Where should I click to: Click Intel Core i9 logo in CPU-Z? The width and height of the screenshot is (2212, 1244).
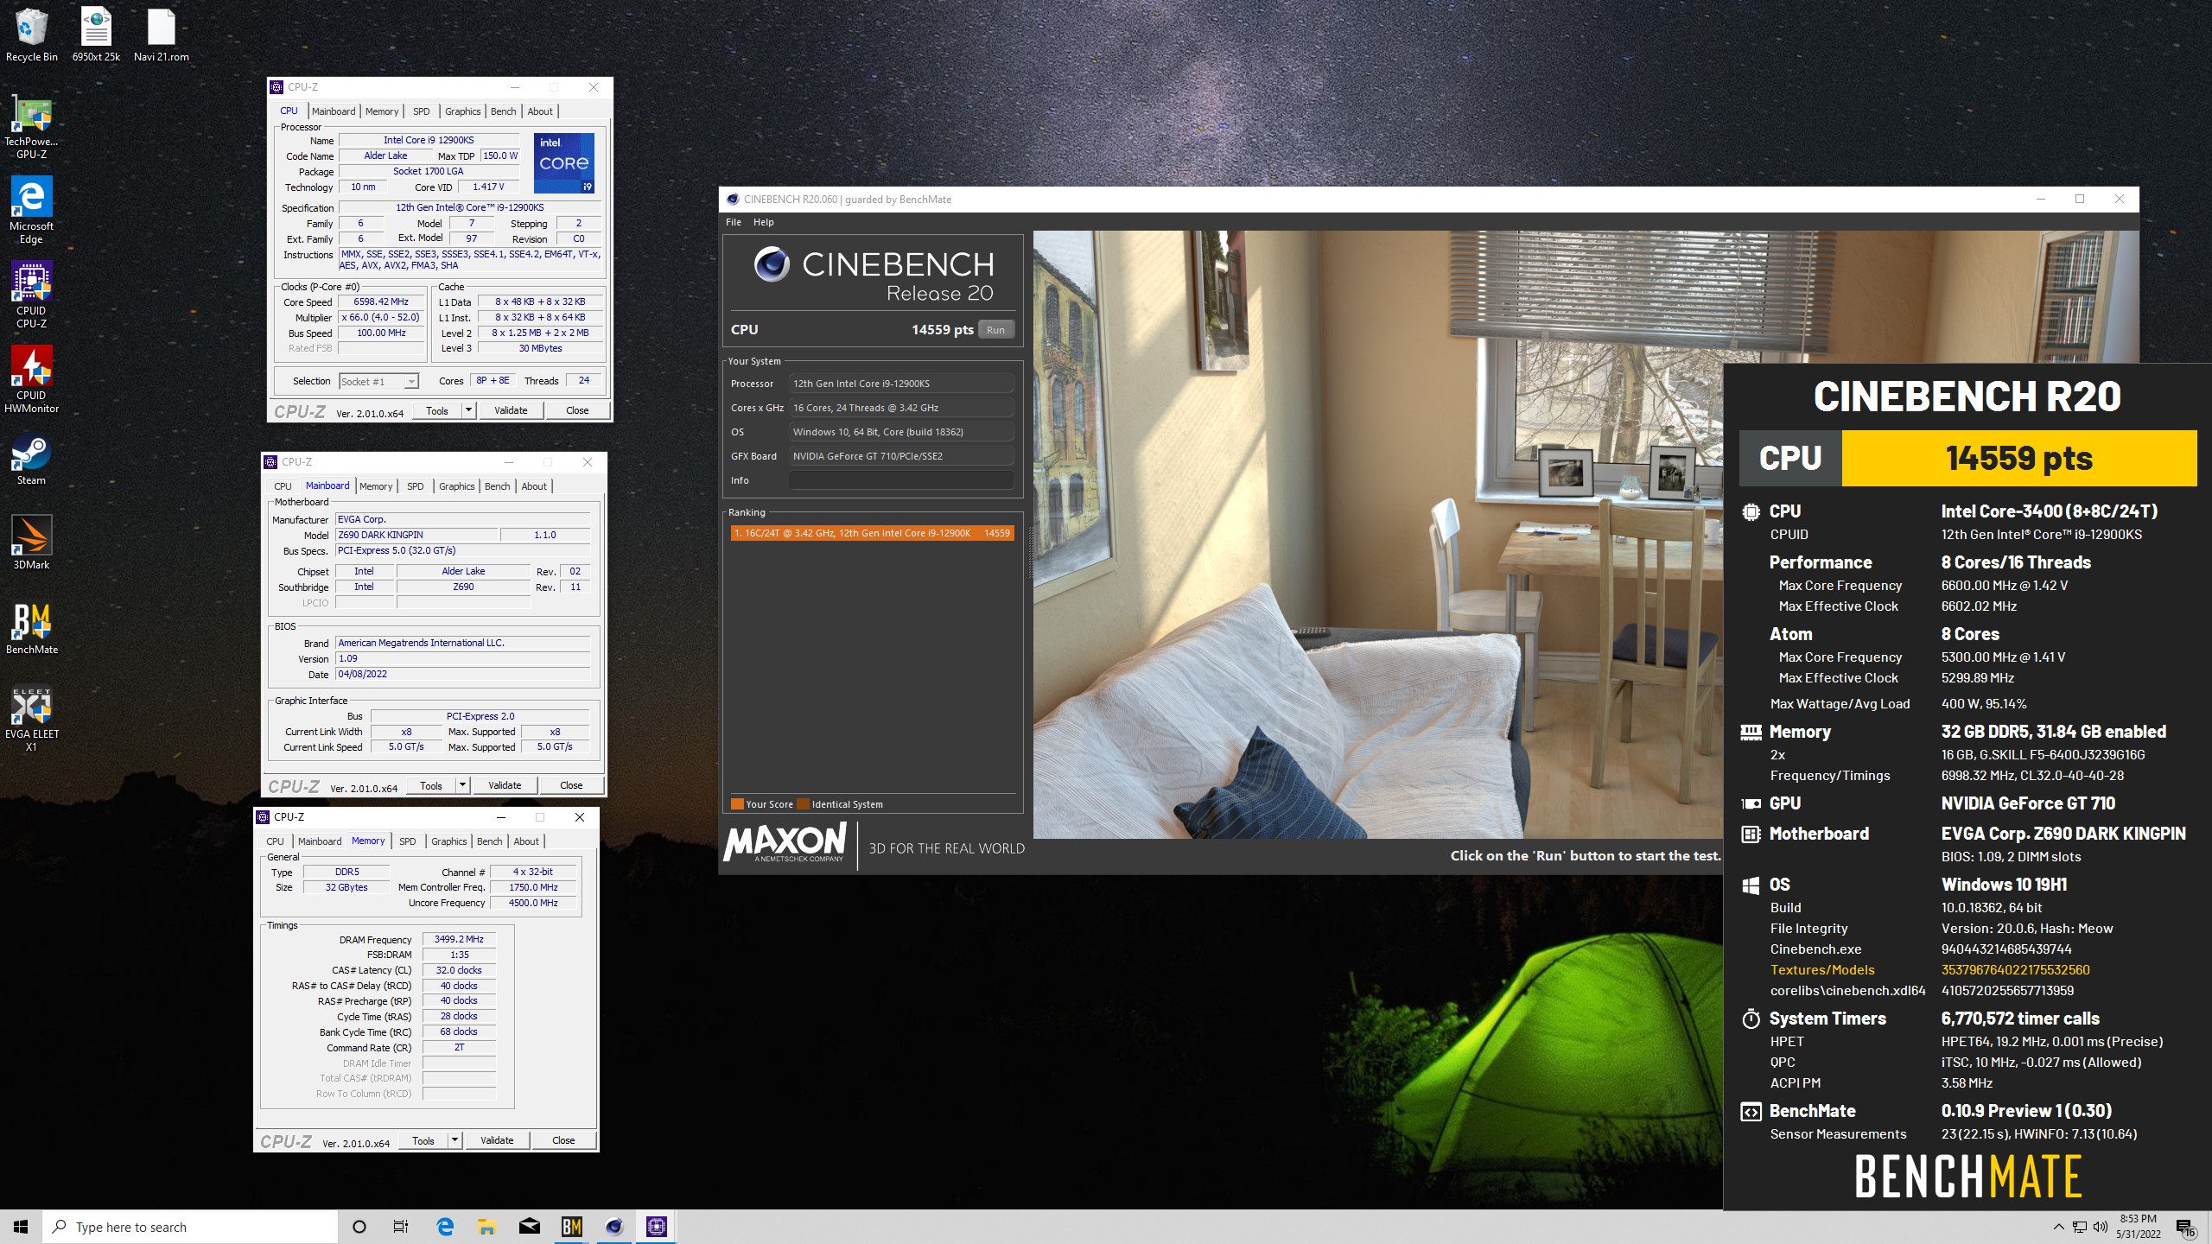coord(564,162)
